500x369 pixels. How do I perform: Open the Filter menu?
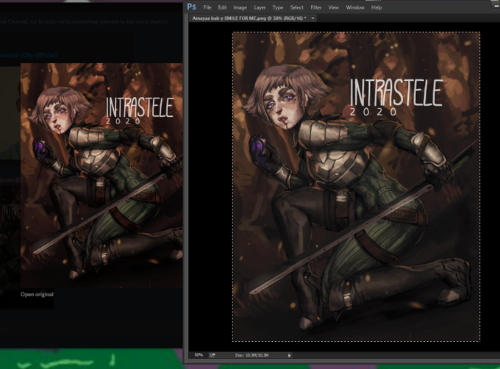(x=315, y=7)
